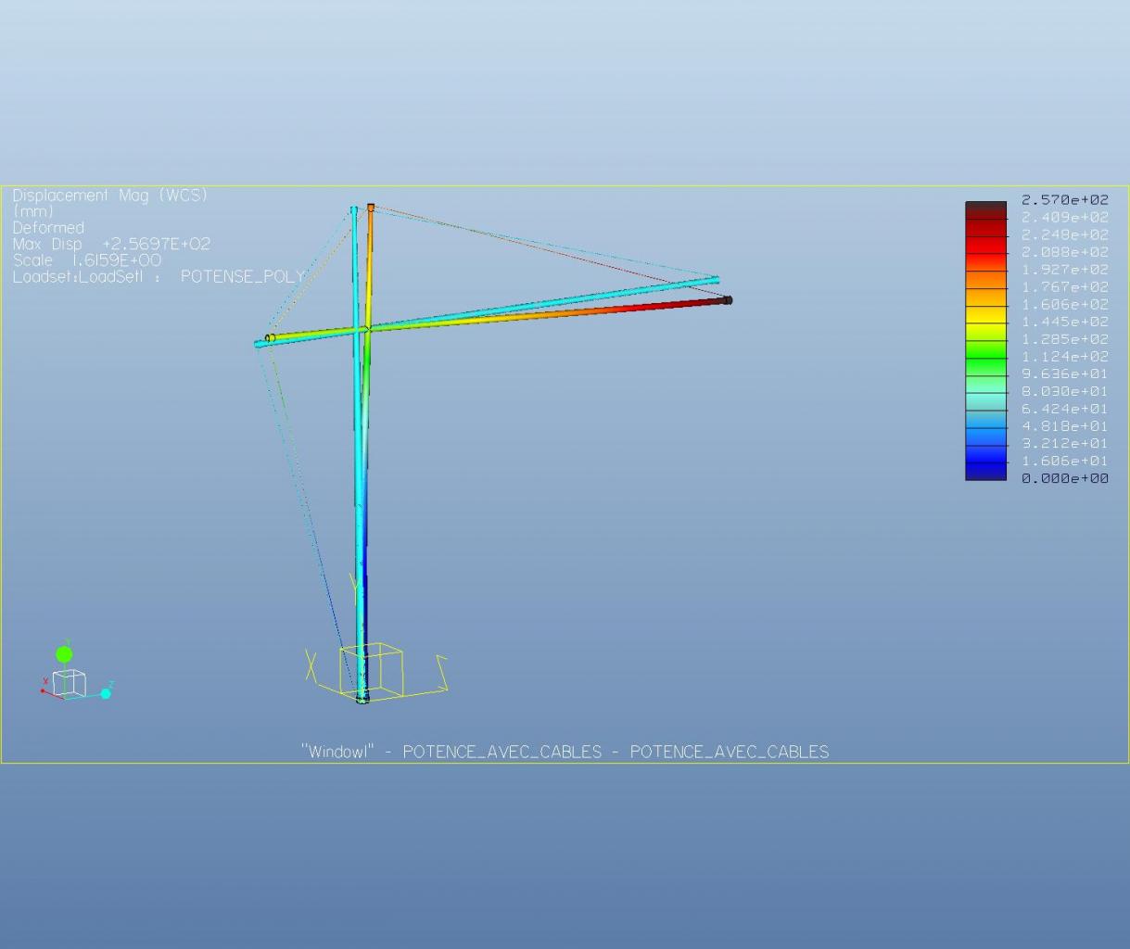
Task: Click legend value 1.285e+02
Action: [1064, 338]
